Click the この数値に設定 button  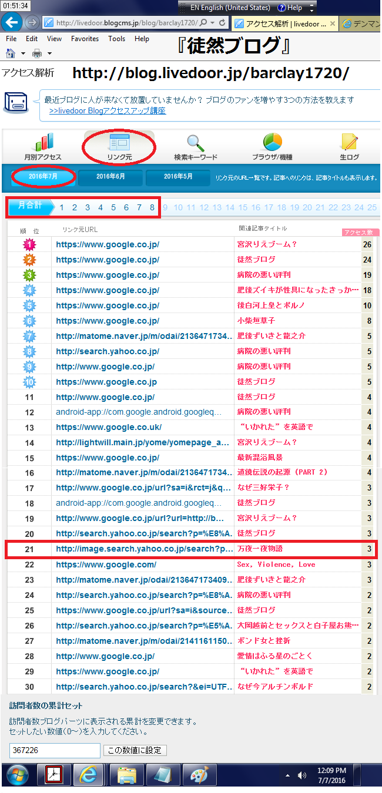(135, 750)
